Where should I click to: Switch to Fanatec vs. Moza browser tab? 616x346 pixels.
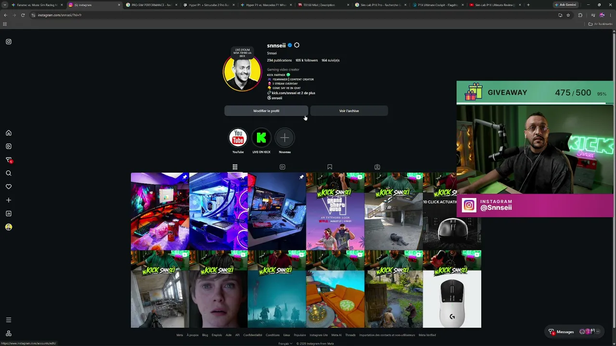37,5
